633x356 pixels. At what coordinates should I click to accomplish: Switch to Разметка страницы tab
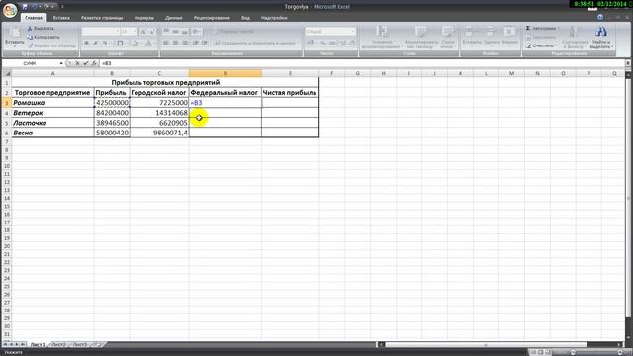[x=102, y=18]
